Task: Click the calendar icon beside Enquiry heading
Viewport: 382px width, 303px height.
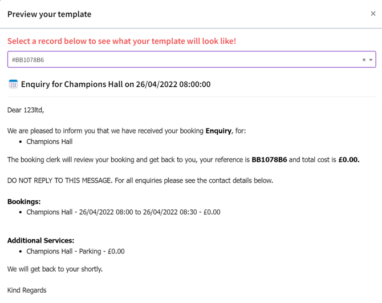Action: click(13, 84)
